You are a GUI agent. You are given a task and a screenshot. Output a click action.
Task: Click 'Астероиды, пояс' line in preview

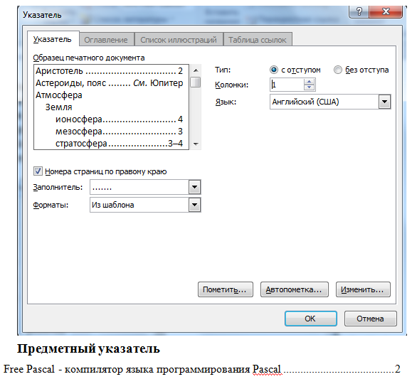pos(110,83)
